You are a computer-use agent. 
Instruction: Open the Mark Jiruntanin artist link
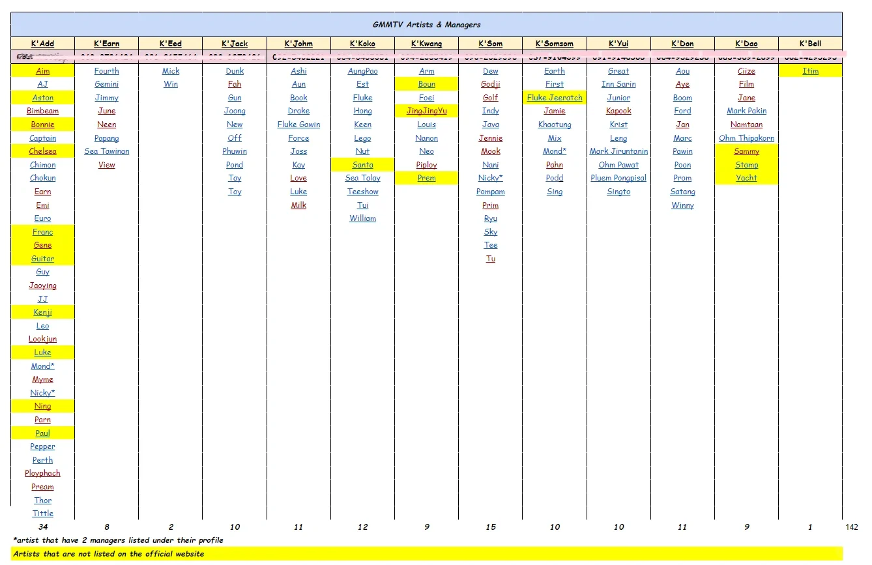pyautogui.click(x=618, y=151)
